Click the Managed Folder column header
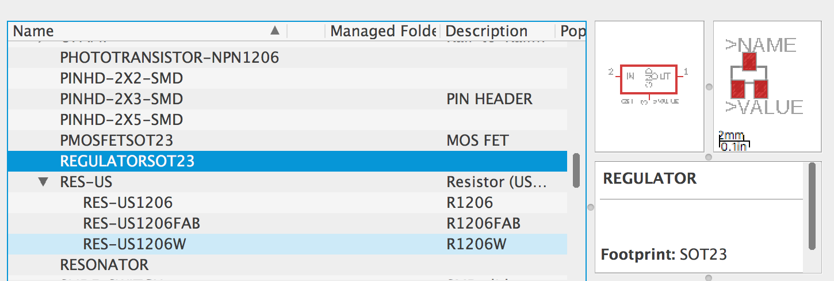Viewport: 834px width, 281px height. (382, 31)
